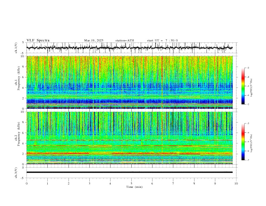The width and height of the screenshot is (266, 206).
Task: Select the upper colorbar "log(PSD)(V²/Hz)" label
Action: point(252,88)
